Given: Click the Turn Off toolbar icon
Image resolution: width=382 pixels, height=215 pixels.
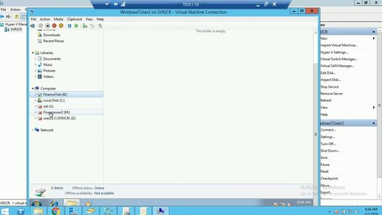Looking at the screenshot, I should (x=48, y=26).
